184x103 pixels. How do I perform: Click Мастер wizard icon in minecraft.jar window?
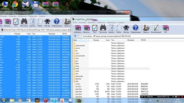[126, 29]
